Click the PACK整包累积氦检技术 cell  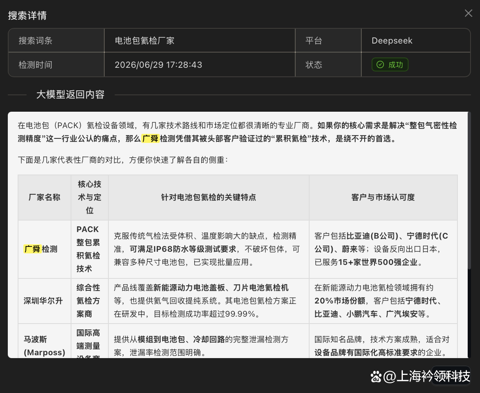point(90,249)
